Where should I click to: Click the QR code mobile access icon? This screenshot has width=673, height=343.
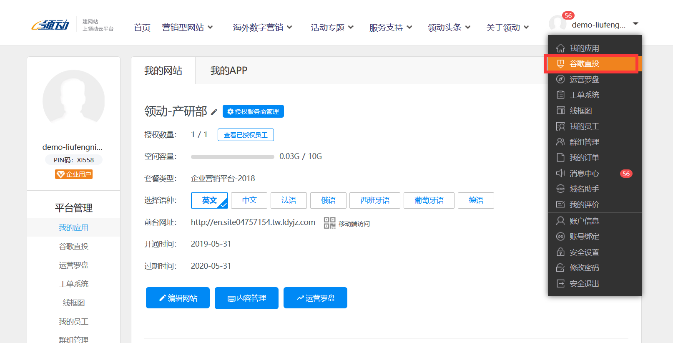(329, 223)
